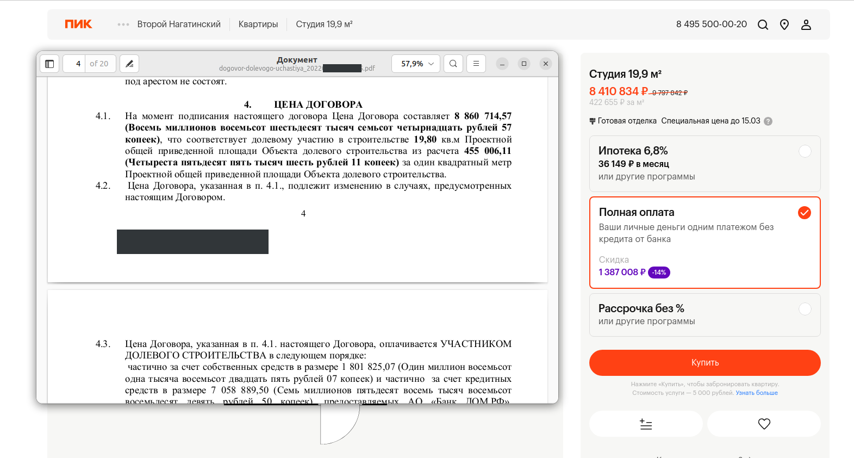Image resolution: width=854 pixels, height=458 pixels.
Task: Open search in the document viewer
Action: coord(453,64)
